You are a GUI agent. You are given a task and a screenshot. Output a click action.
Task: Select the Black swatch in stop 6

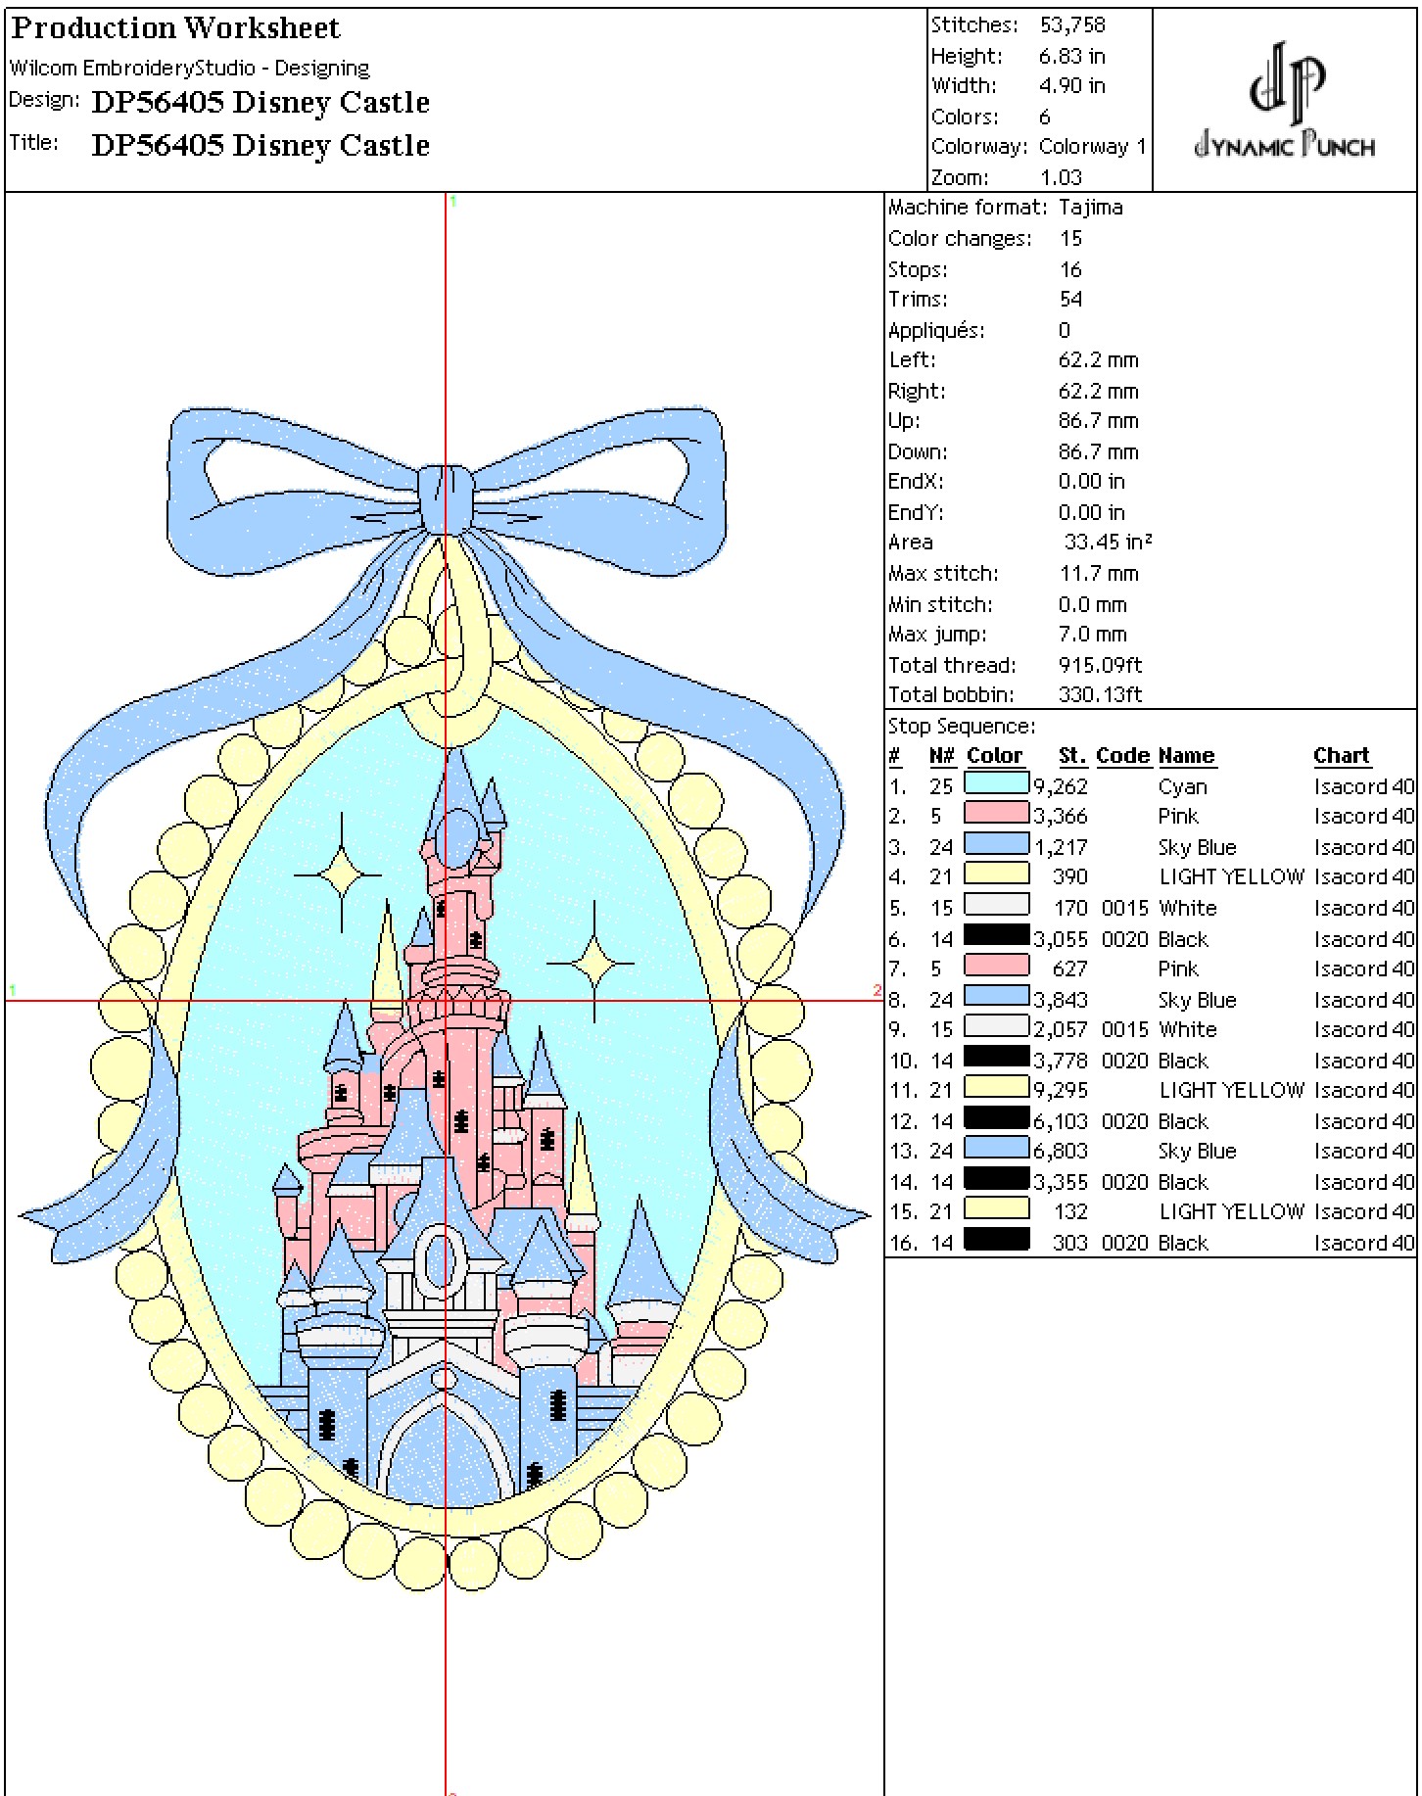tap(996, 935)
